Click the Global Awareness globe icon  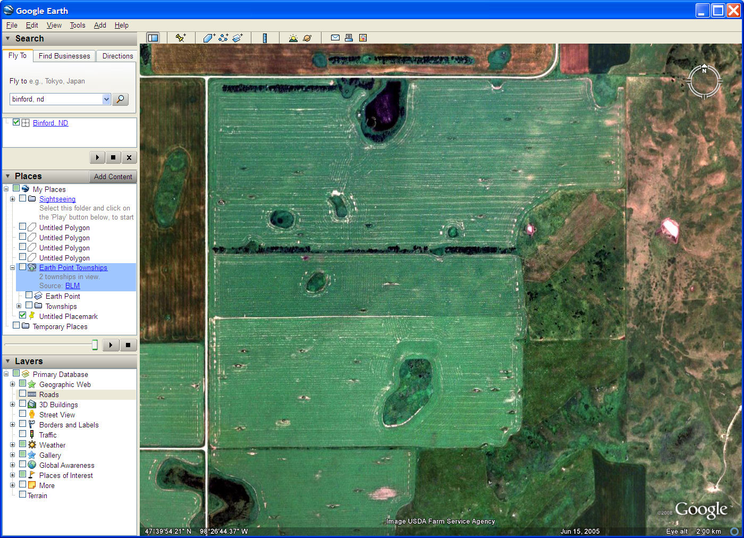[x=32, y=465]
